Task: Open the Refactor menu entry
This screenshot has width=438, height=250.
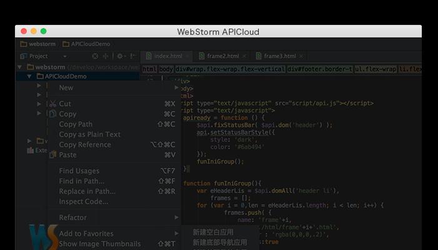Action: (x=114, y=217)
